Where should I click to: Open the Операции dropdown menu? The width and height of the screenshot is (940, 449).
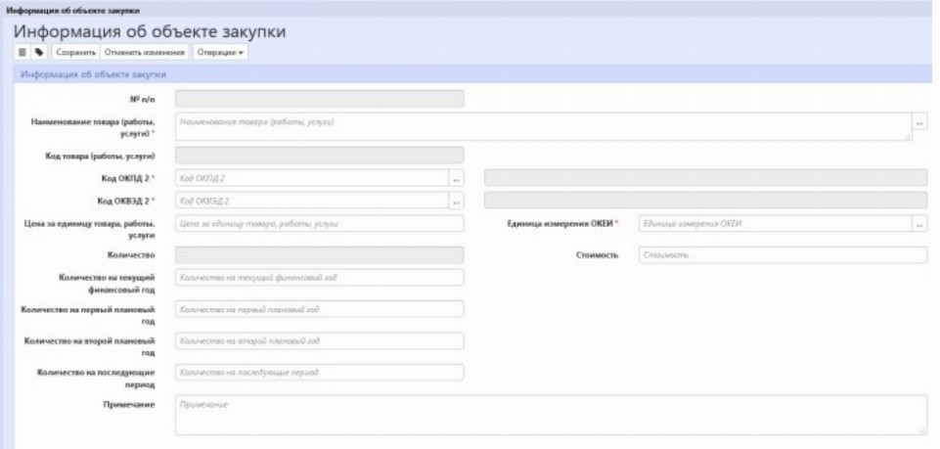pos(219,51)
